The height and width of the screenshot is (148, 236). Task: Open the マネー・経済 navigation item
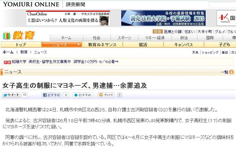pos(155,38)
